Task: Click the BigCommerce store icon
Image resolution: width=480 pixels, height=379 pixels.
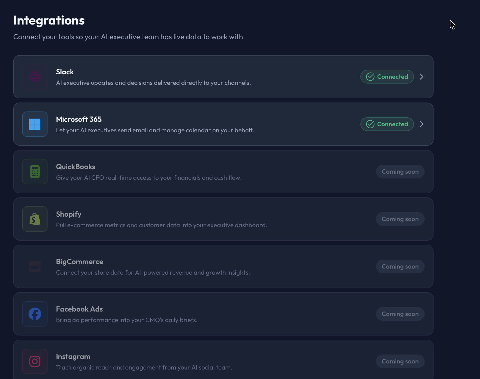Action: point(35,266)
